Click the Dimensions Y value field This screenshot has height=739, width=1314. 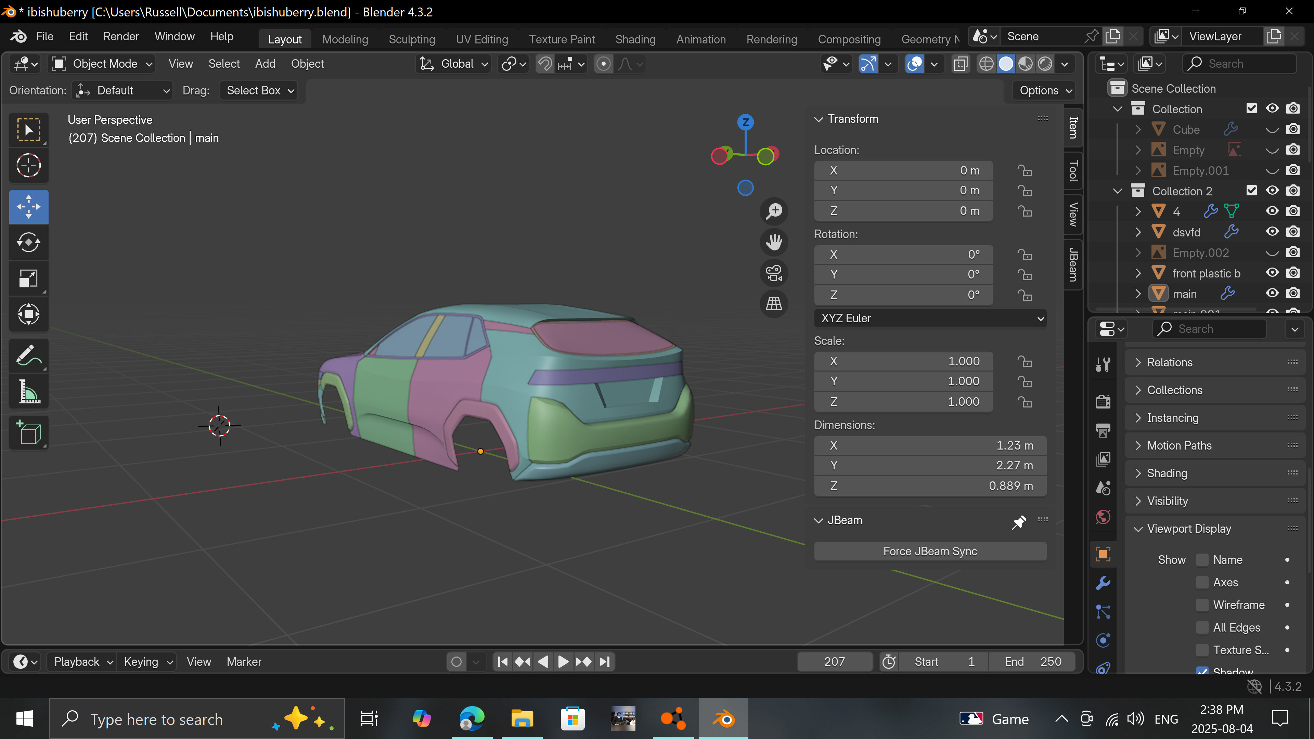coord(930,466)
